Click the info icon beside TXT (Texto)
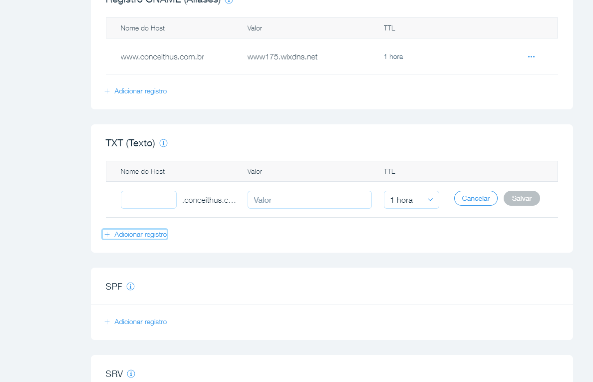593x382 pixels. click(x=163, y=143)
